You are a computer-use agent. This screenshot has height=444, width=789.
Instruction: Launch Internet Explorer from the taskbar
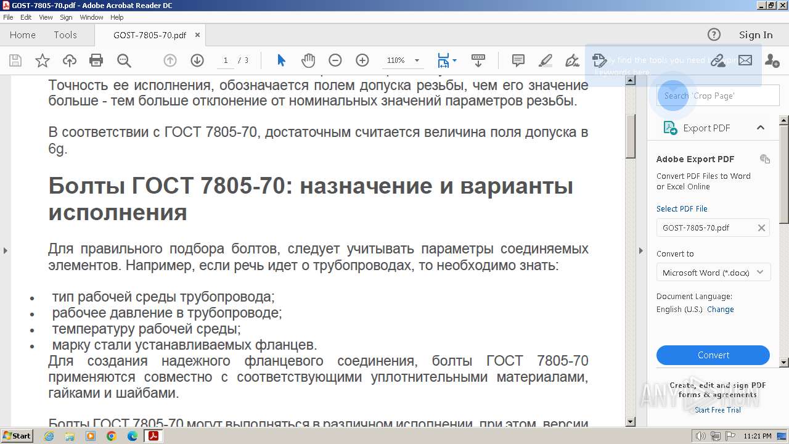49,436
